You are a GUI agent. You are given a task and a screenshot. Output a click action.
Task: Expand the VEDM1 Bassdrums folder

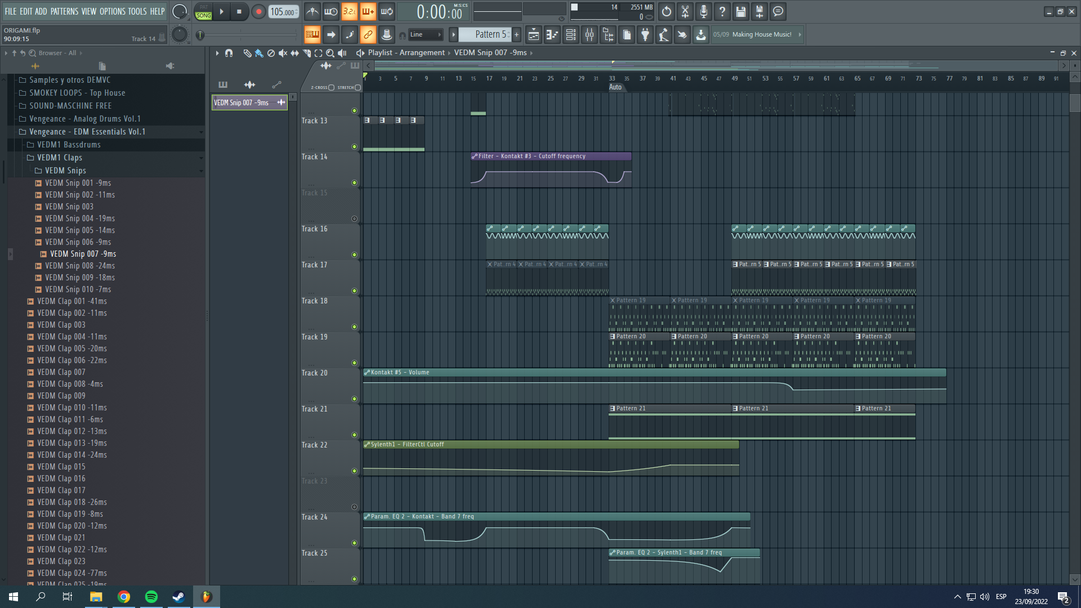(x=68, y=145)
